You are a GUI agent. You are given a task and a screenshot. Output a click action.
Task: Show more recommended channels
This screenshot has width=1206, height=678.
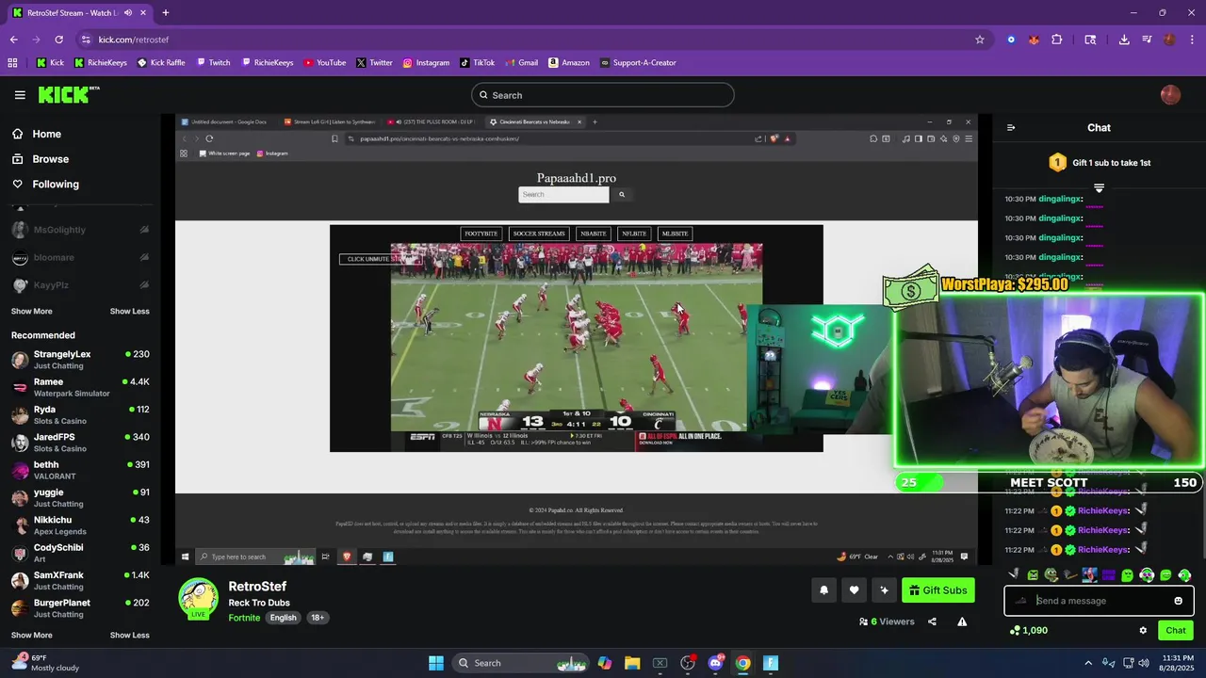pos(31,636)
